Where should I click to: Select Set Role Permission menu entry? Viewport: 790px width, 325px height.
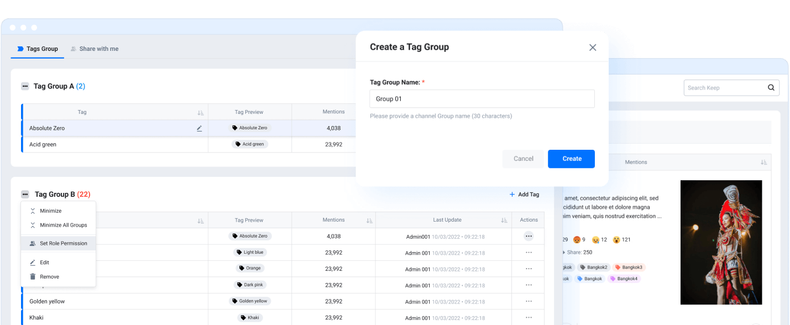[x=63, y=243]
